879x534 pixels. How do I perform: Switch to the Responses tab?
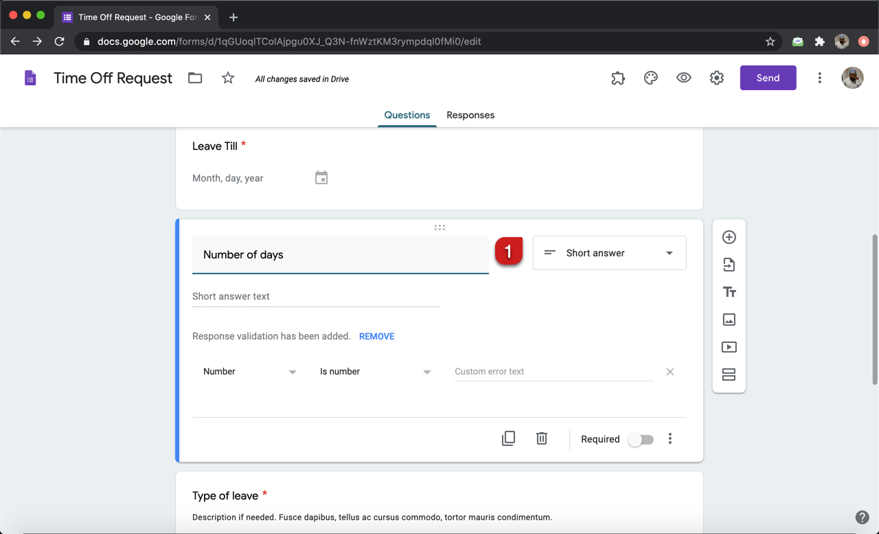470,115
